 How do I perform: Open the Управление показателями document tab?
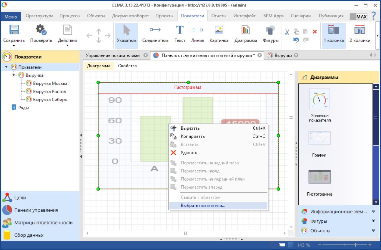(113, 55)
